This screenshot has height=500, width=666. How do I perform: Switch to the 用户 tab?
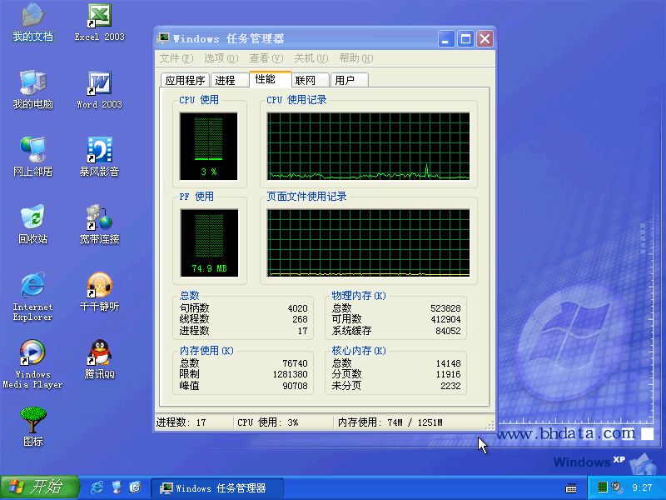pos(349,80)
